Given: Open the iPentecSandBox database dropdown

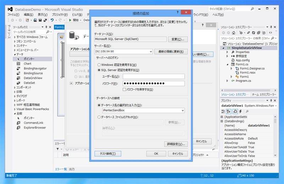Looking at the screenshot, I should click(x=182, y=110).
